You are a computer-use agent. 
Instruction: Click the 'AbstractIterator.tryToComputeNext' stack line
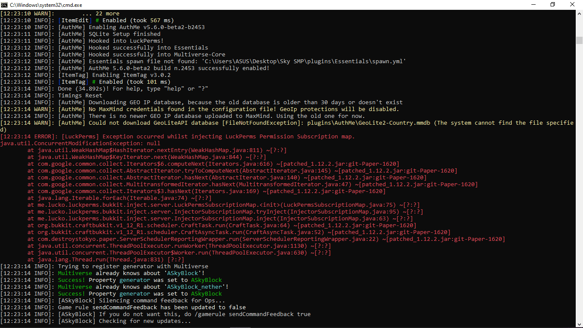(x=242, y=171)
